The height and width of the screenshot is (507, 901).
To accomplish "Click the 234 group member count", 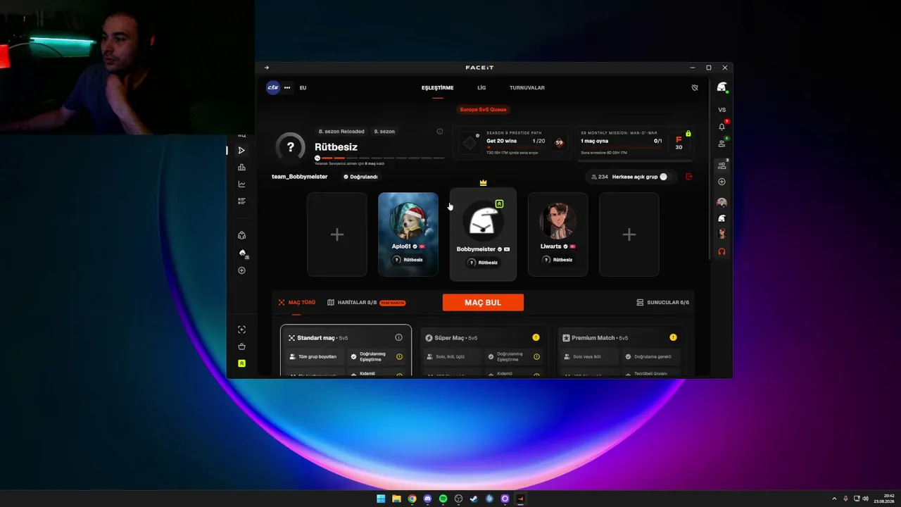I will coord(600,177).
